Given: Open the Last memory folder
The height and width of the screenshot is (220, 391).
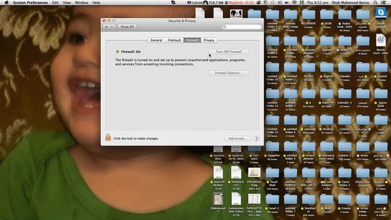Looking at the screenshot, I should point(326,173).
